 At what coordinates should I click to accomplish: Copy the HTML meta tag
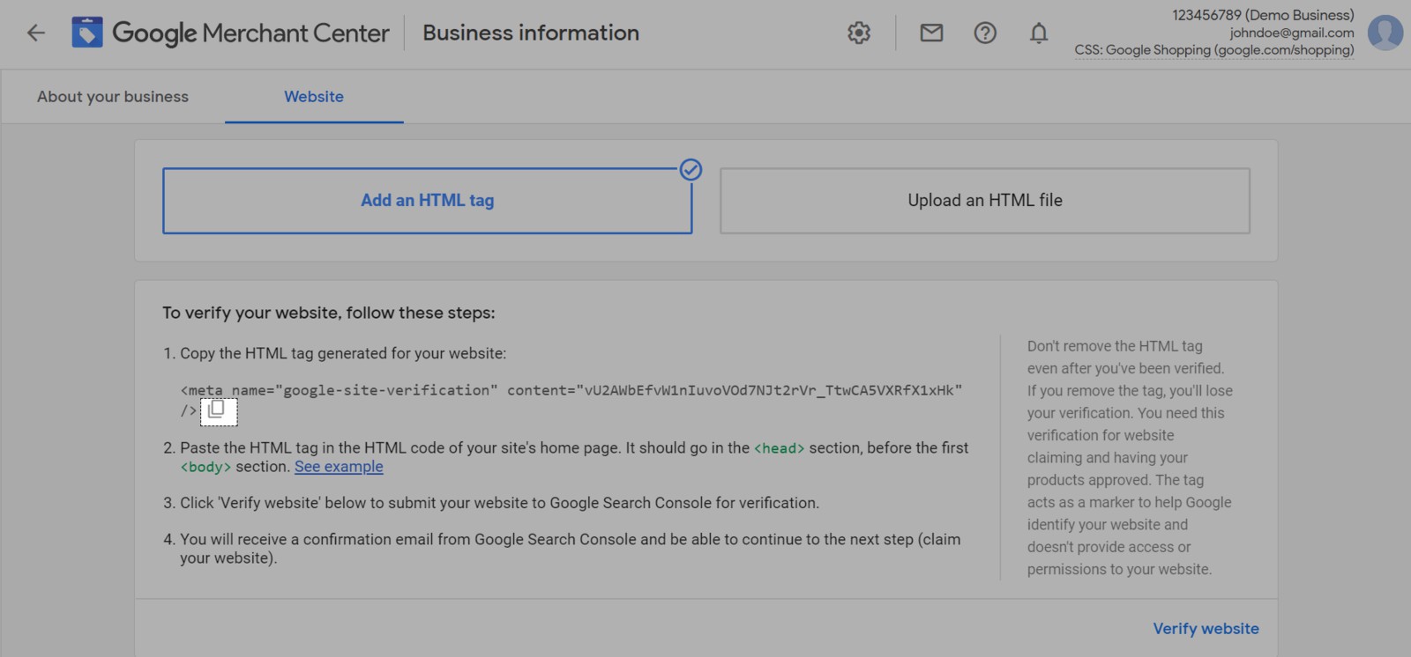tap(218, 410)
